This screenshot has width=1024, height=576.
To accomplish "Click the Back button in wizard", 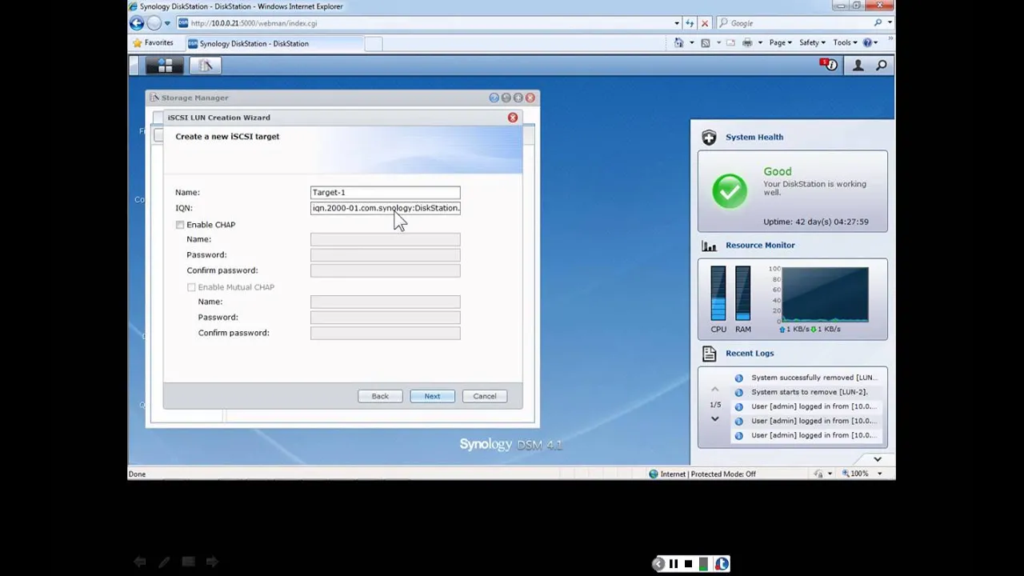I will [380, 396].
